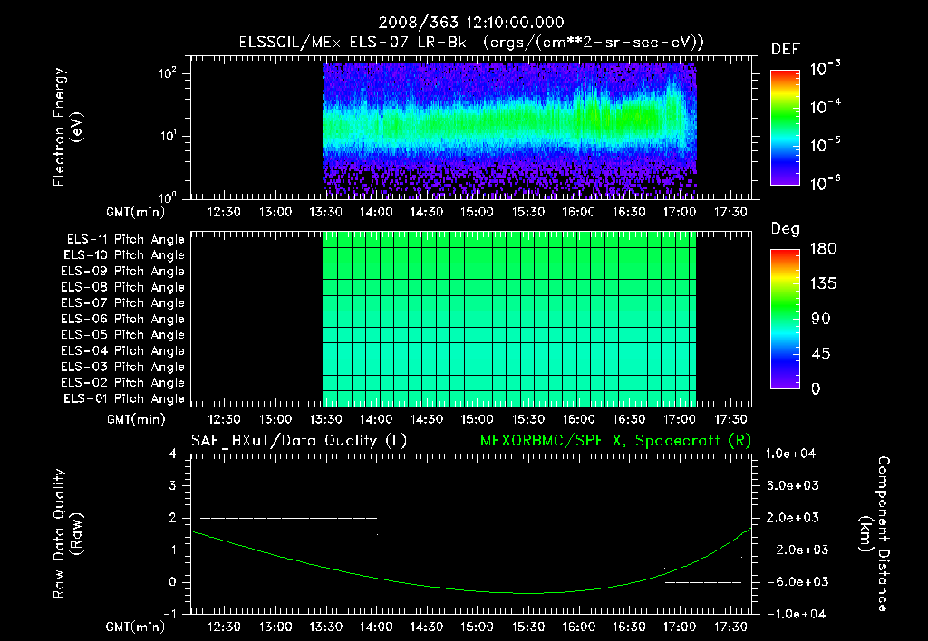Click the 15:30 tick label on bottom plot
This screenshot has height=641, width=928.
coord(528,627)
